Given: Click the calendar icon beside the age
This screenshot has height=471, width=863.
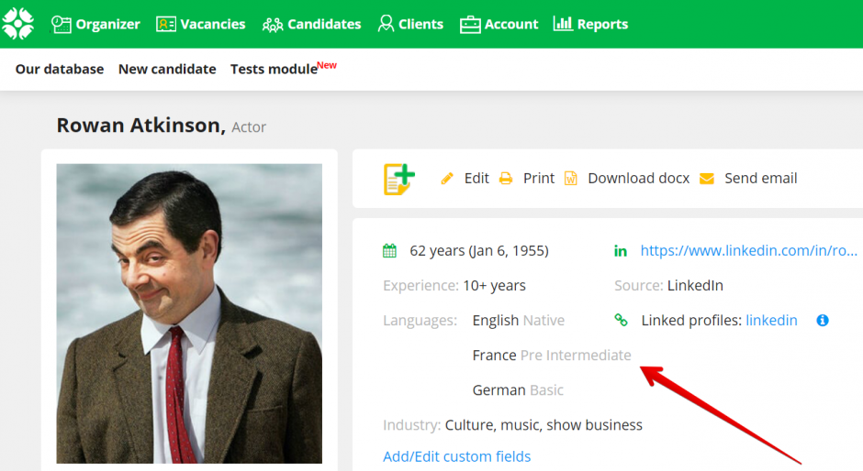Looking at the screenshot, I should tap(390, 251).
